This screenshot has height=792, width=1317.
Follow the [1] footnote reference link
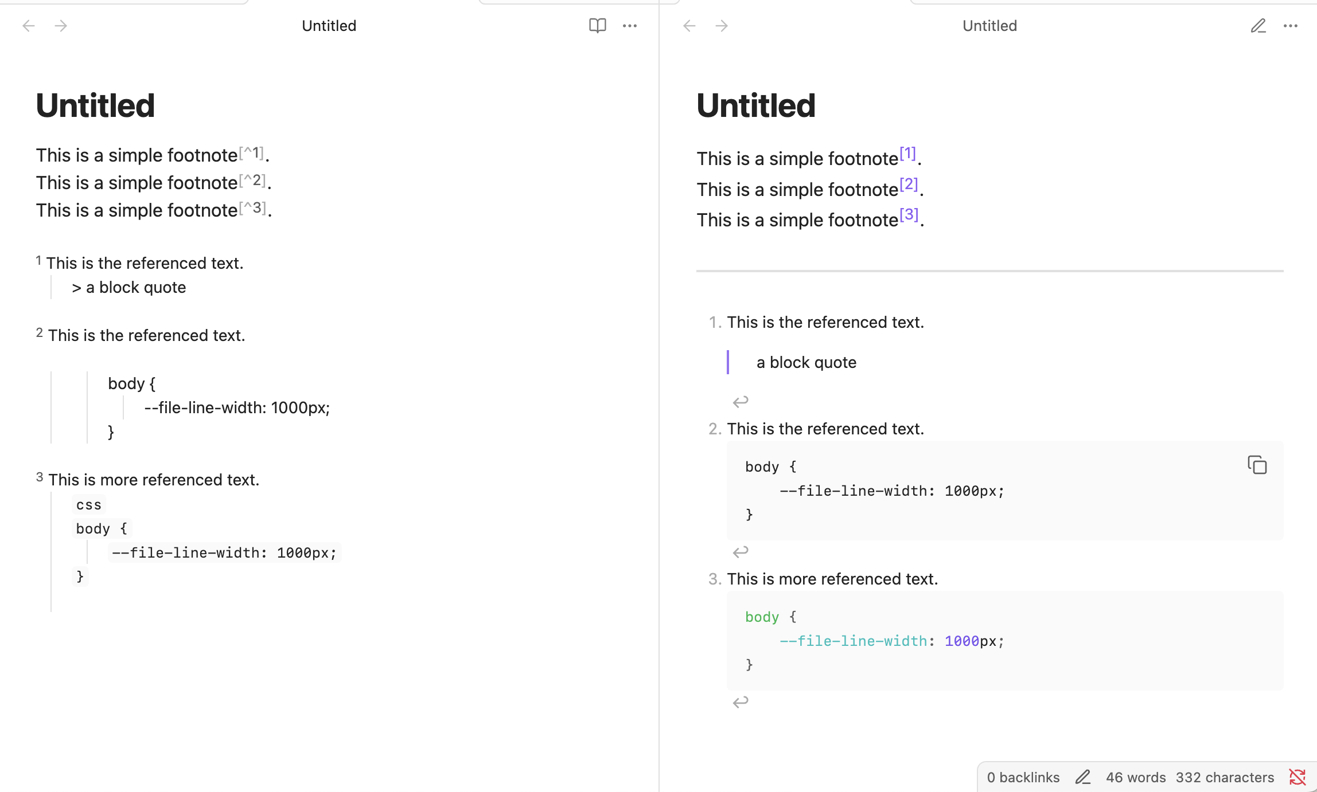tap(907, 154)
